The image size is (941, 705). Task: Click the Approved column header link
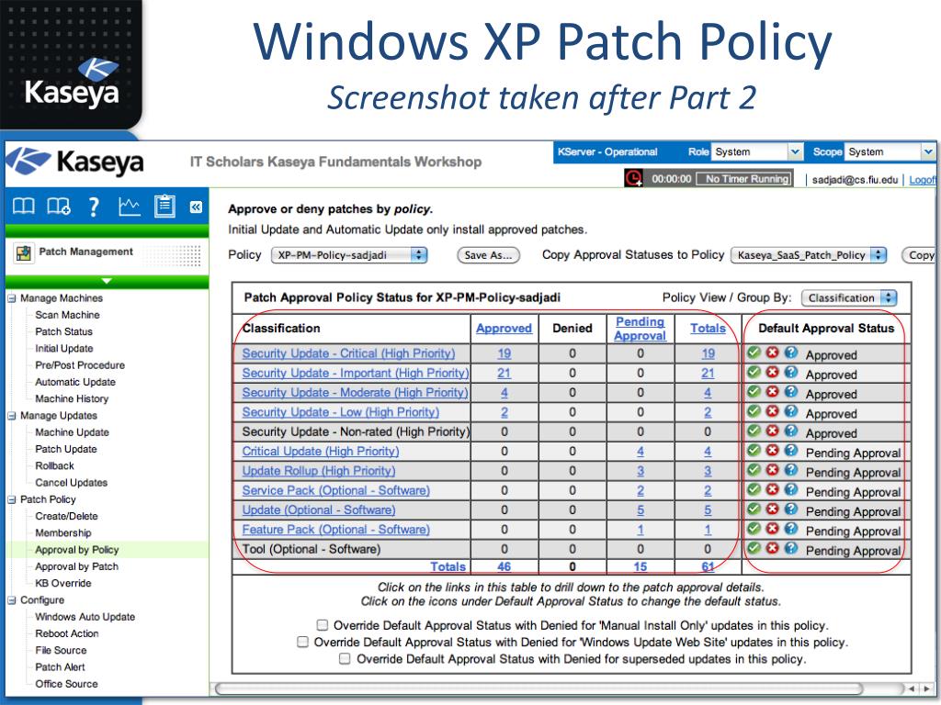[505, 329]
